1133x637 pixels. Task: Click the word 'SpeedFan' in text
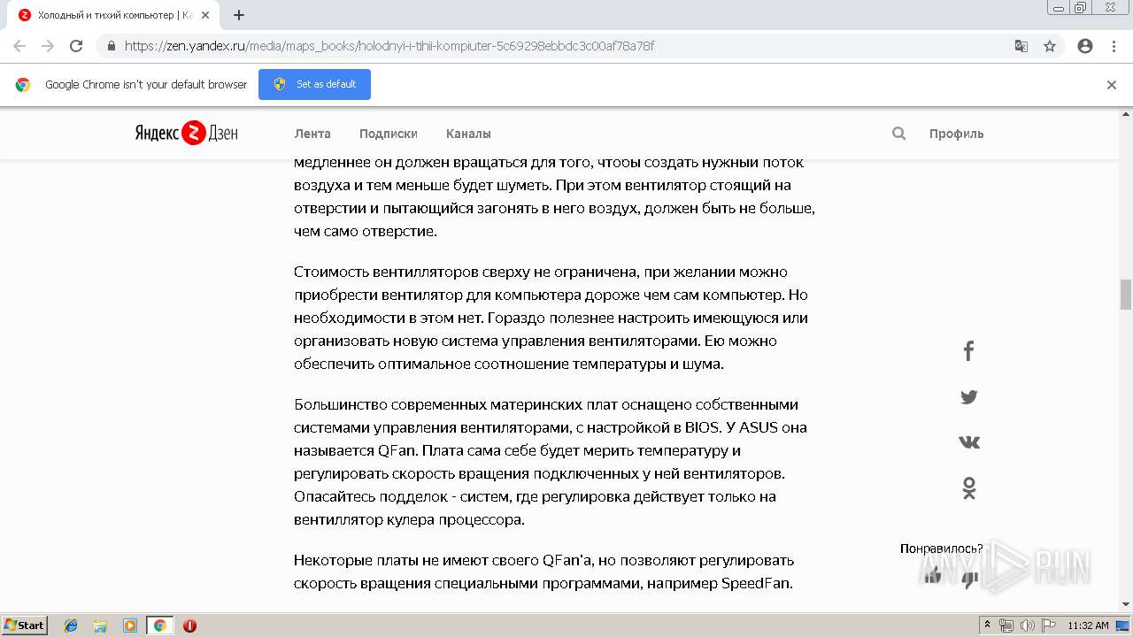[756, 583]
